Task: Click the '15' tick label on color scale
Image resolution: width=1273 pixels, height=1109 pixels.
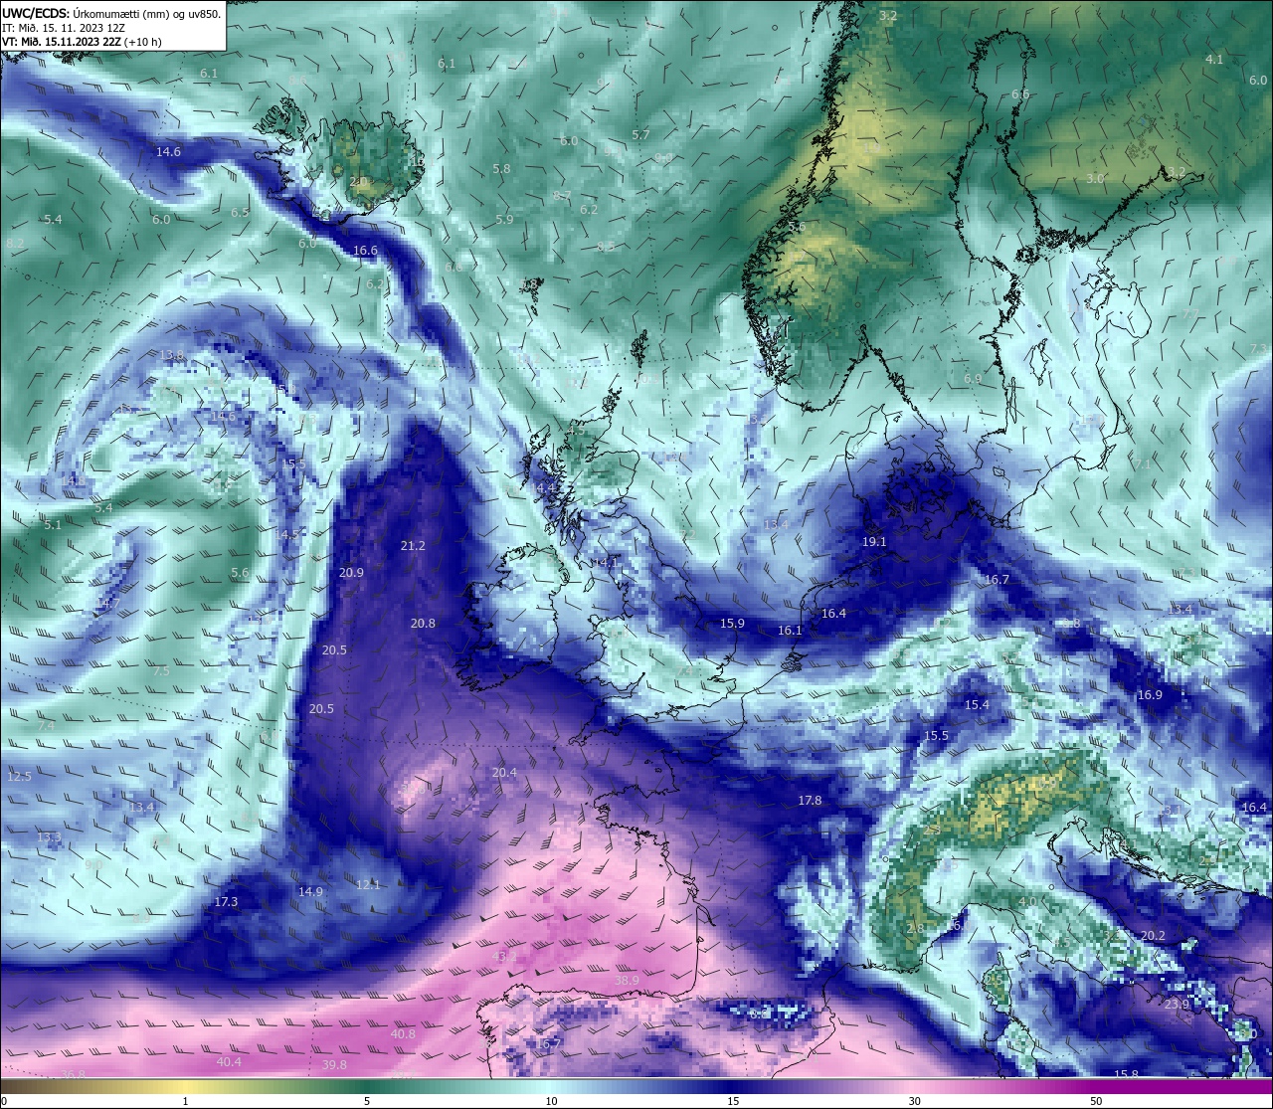Action: coord(732,1101)
